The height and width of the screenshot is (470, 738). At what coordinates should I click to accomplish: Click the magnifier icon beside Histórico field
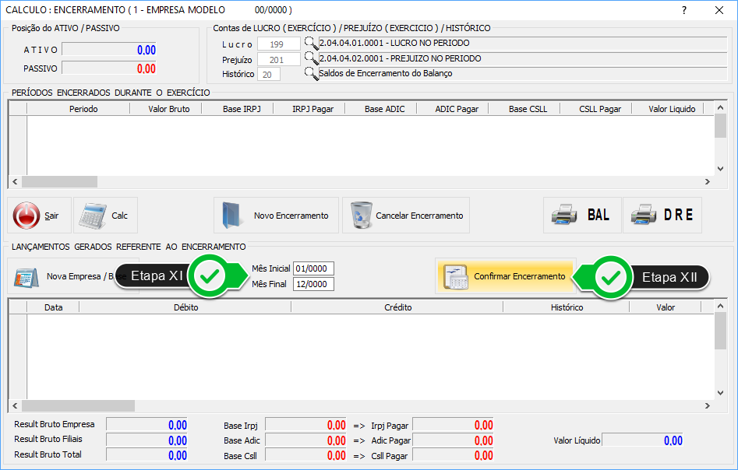tap(311, 74)
